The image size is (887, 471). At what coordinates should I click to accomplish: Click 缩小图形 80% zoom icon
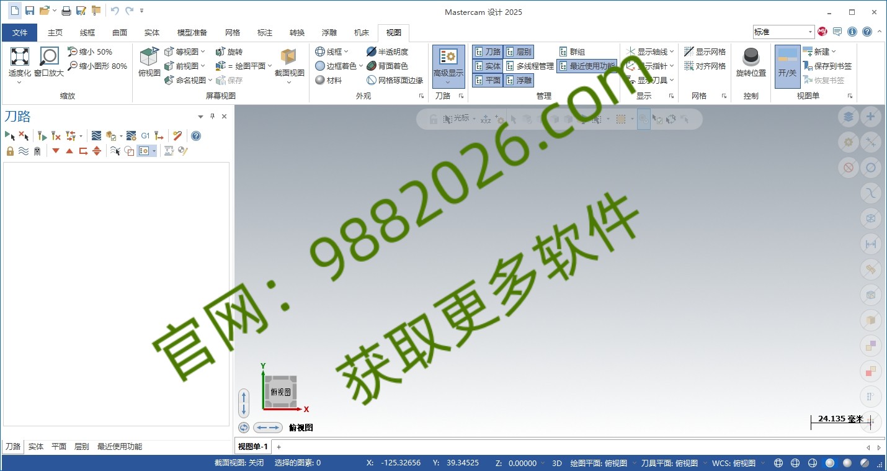[73, 66]
